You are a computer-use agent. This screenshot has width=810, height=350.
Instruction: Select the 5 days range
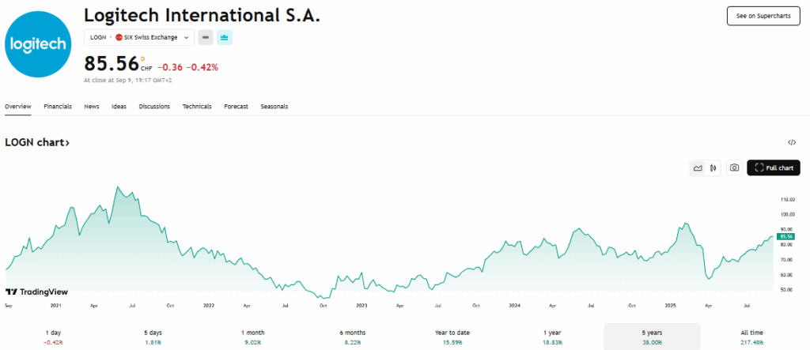tap(153, 337)
